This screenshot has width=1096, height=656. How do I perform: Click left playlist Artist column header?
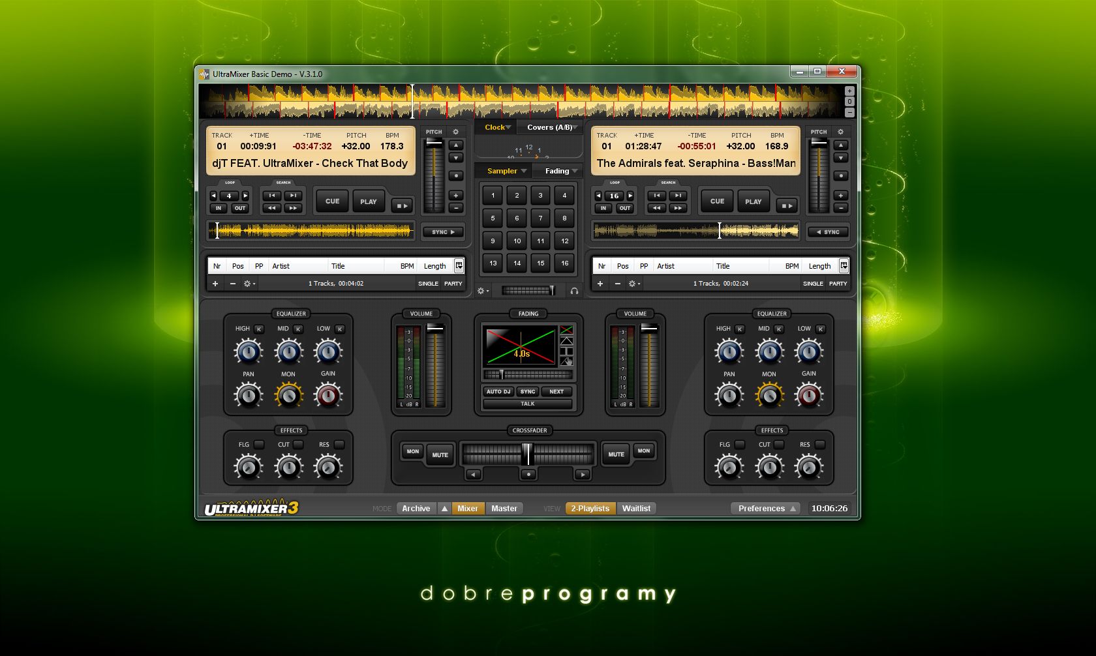pos(298,265)
